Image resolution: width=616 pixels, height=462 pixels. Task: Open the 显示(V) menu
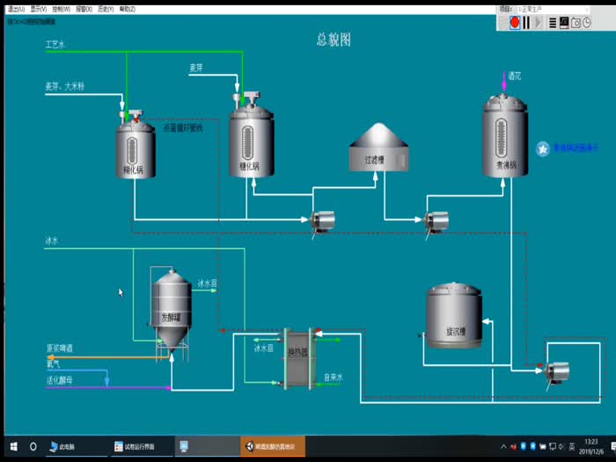tap(39, 8)
